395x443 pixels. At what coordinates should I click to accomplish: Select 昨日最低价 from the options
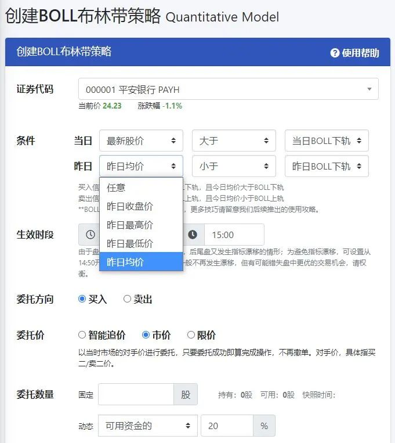click(141, 243)
